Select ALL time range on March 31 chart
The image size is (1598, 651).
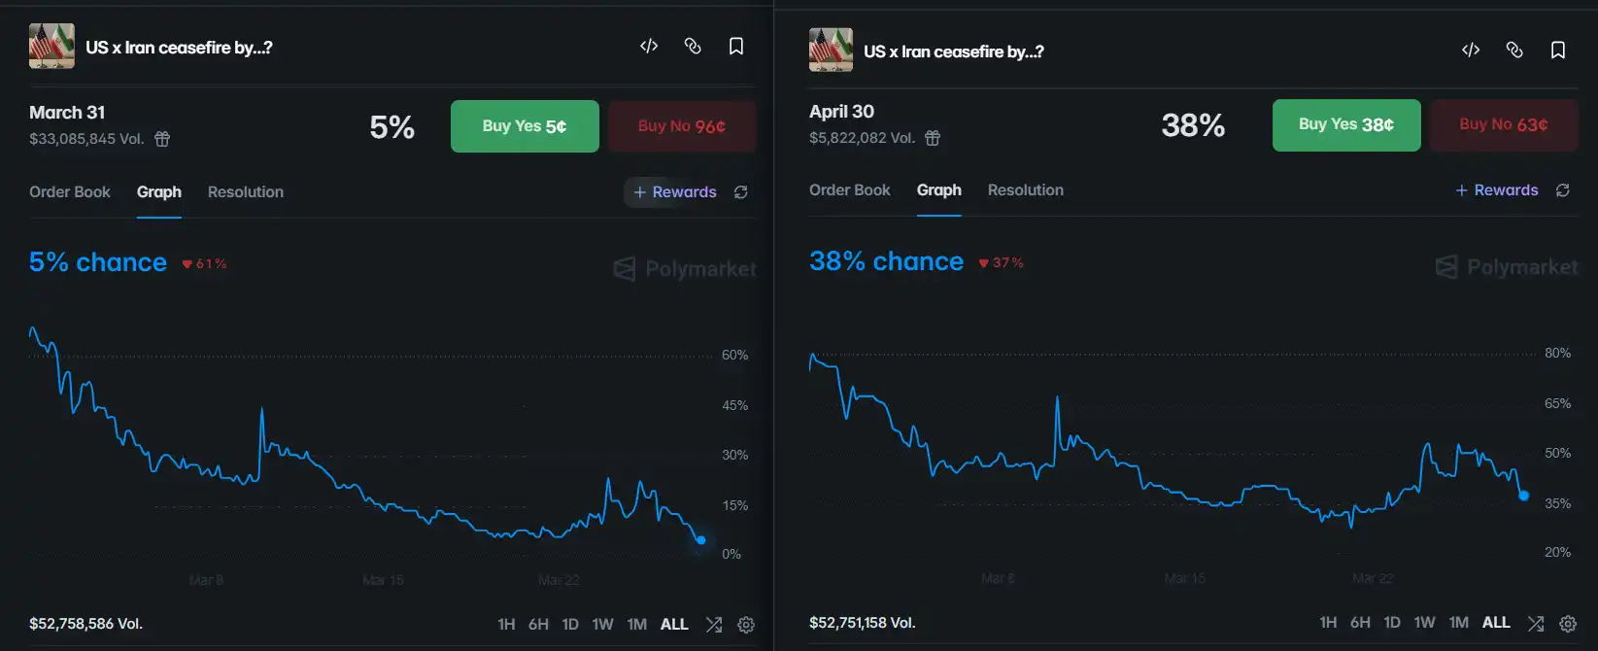674,624
